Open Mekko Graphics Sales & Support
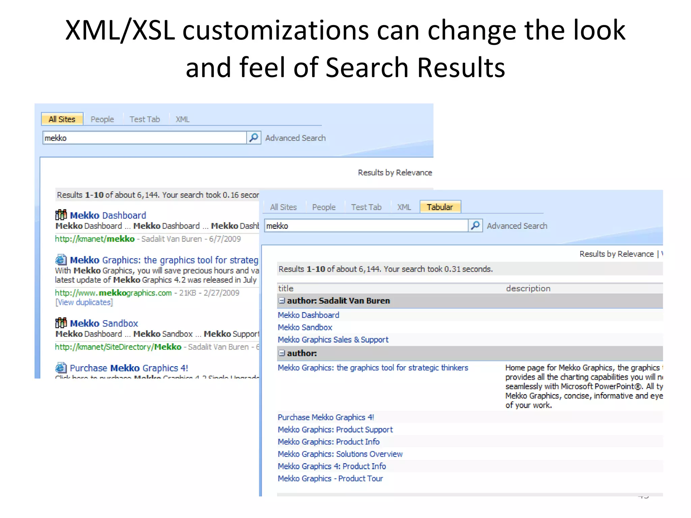 tap(333, 340)
